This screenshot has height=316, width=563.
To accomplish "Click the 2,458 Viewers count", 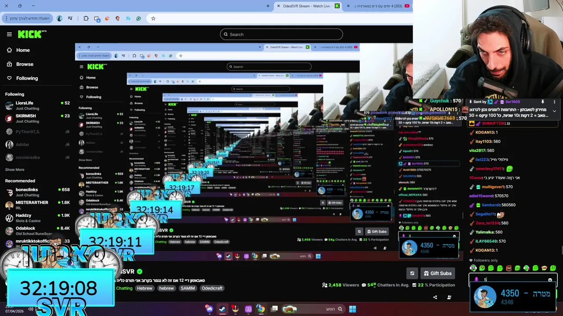I will point(340,285).
